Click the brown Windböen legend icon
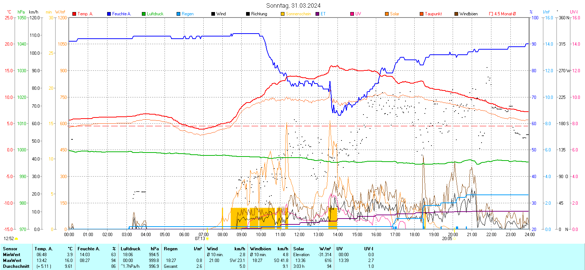 click(x=456, y=14)
